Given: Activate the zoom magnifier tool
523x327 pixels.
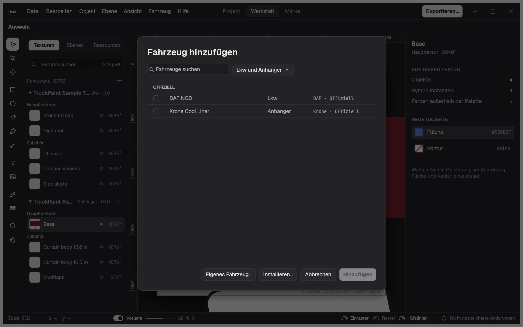Looking at the screenshot, I should [x=13, y=226].
